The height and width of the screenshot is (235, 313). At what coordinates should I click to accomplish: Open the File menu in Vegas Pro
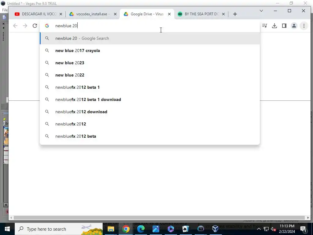click(5, 10)
